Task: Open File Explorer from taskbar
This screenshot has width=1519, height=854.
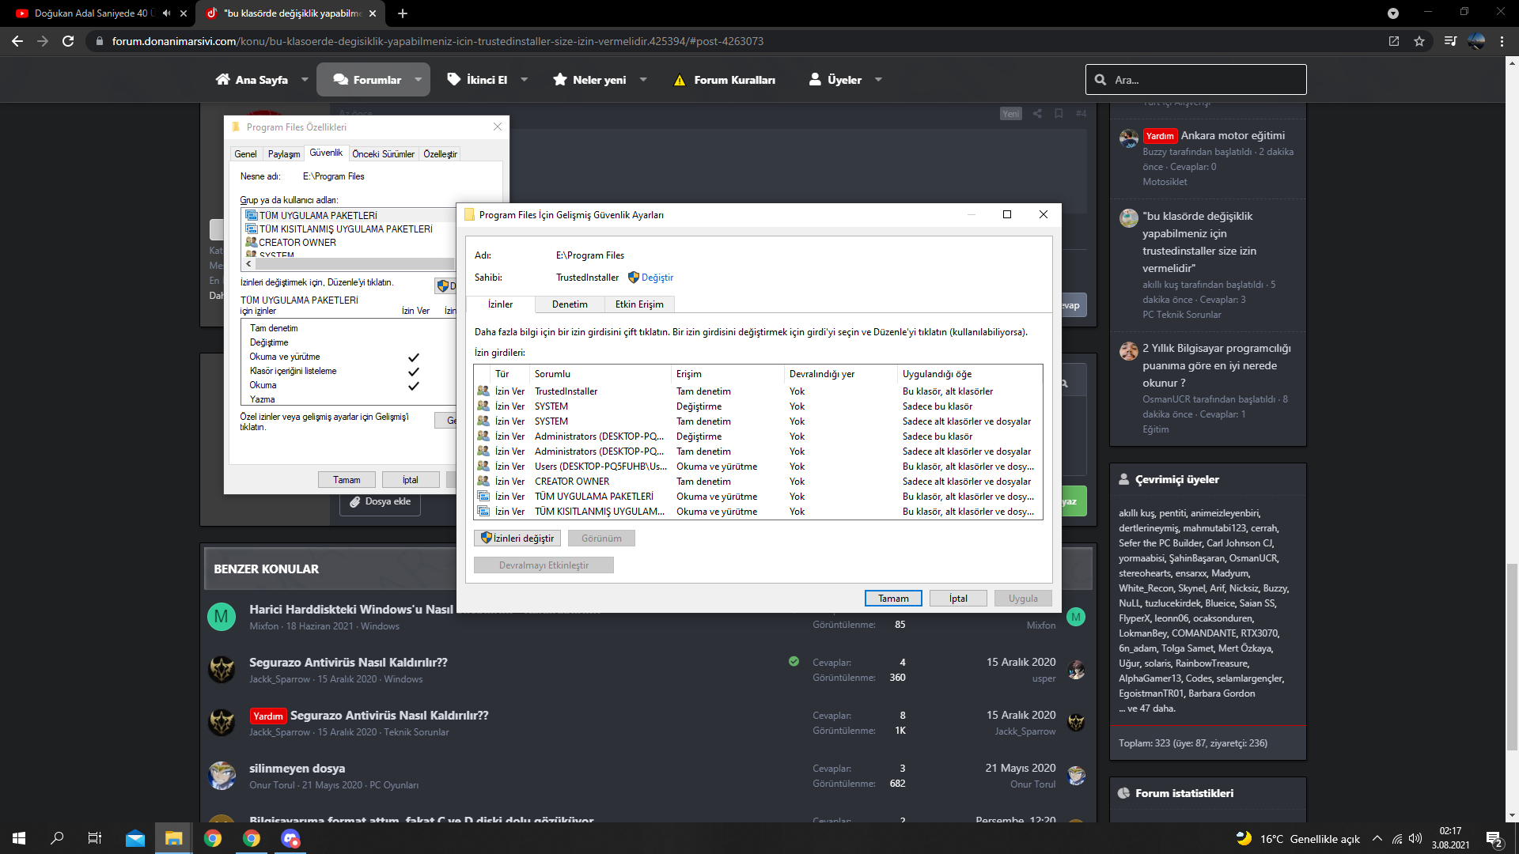Action: [x=174, y=838]
